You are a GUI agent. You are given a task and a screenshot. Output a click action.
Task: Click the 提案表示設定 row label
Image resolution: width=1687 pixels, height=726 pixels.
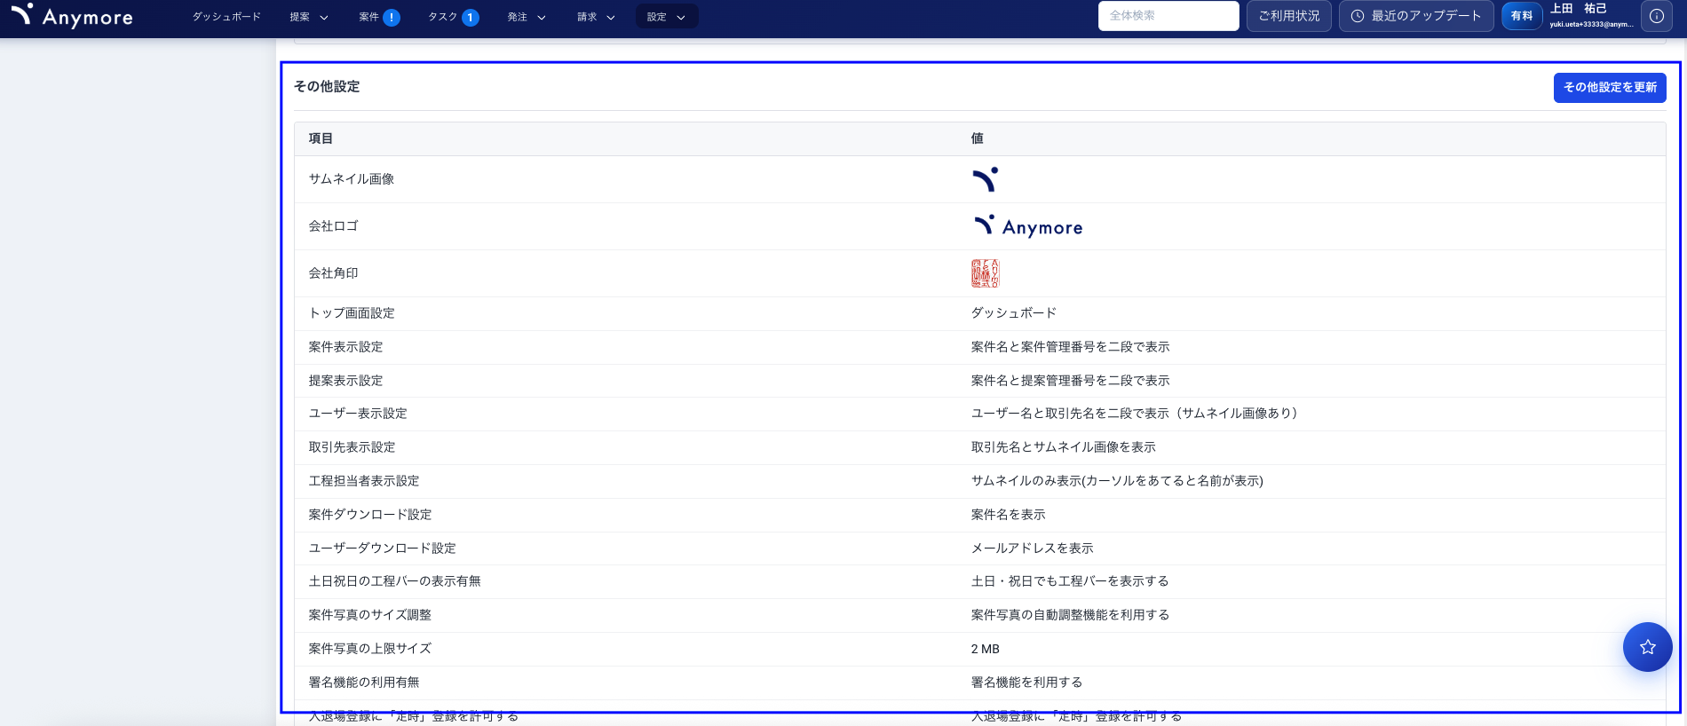[345, 381]
